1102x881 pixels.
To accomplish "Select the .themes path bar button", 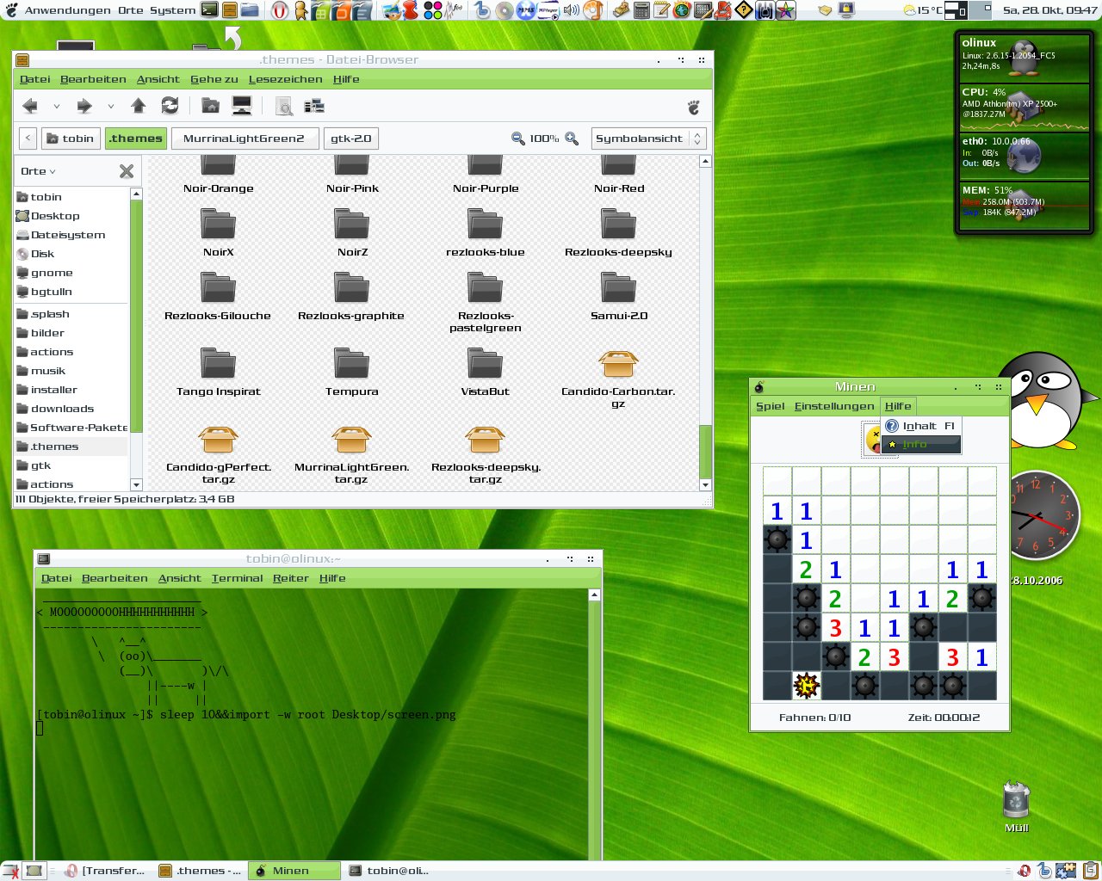I will click(x=136, y=139).
